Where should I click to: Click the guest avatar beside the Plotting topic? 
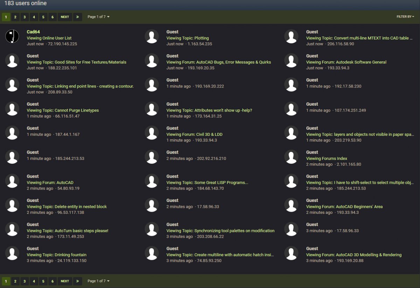pos(152,36)
